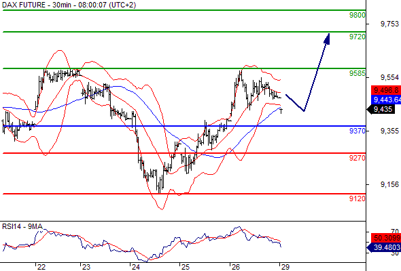Click the 9800 green resistance label
The image size is (401, 271).
coord(358,15)
